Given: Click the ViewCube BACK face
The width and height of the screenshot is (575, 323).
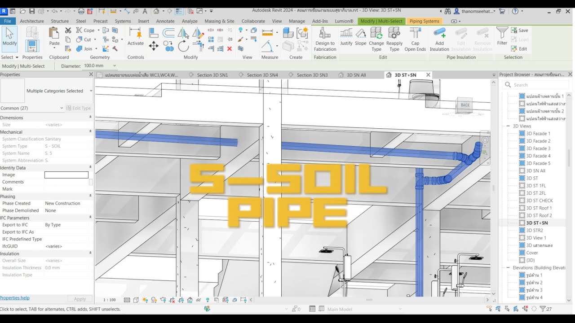Looking at the screenshot, I should [x=465, y=105].
